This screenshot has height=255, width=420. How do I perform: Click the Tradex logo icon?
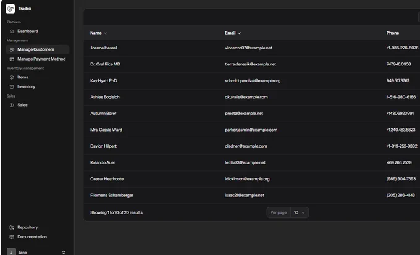[x=10, y=9]
